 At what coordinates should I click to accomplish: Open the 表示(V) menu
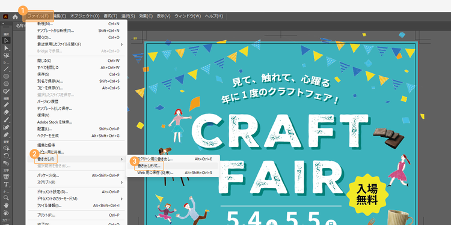tap(164, 16)
